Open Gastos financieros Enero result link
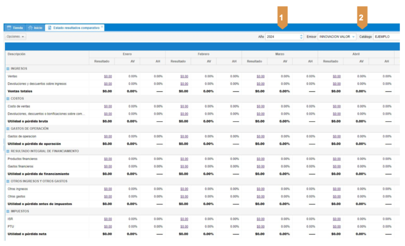Image resolution: width=405 pixels, height=246 pixels. 108,166
